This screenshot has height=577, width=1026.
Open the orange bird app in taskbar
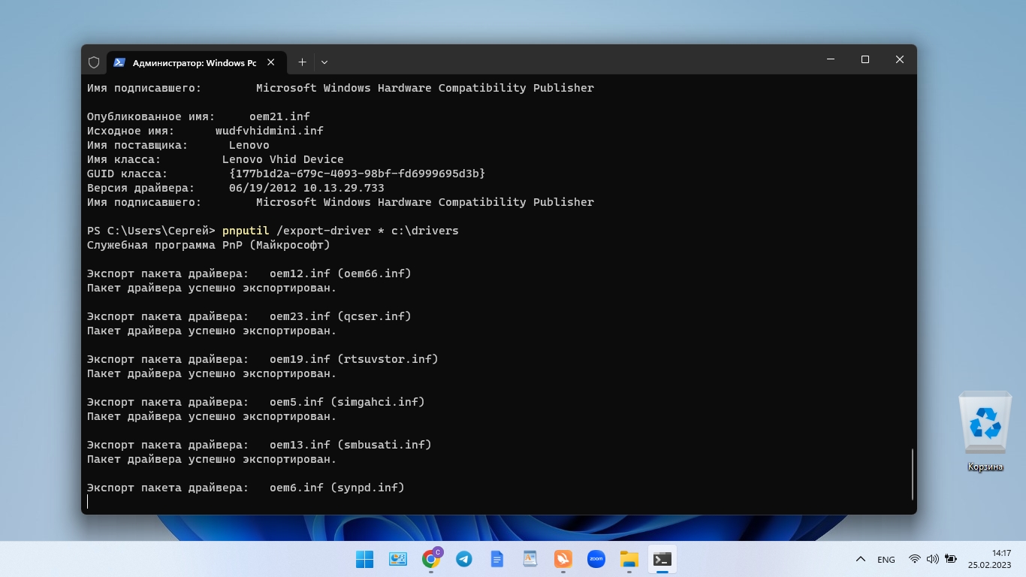563,559
